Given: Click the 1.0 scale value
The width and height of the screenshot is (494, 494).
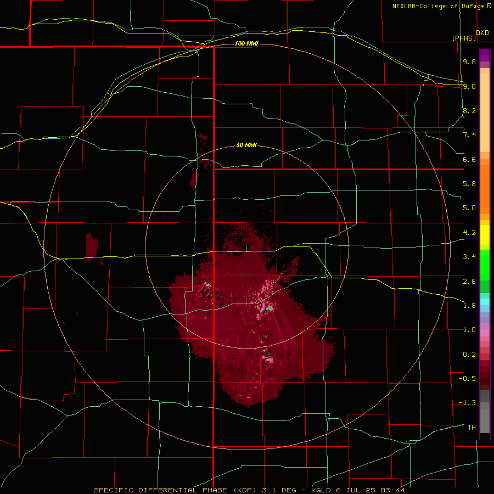Looking at the screenshot, I should click(469, 330).
